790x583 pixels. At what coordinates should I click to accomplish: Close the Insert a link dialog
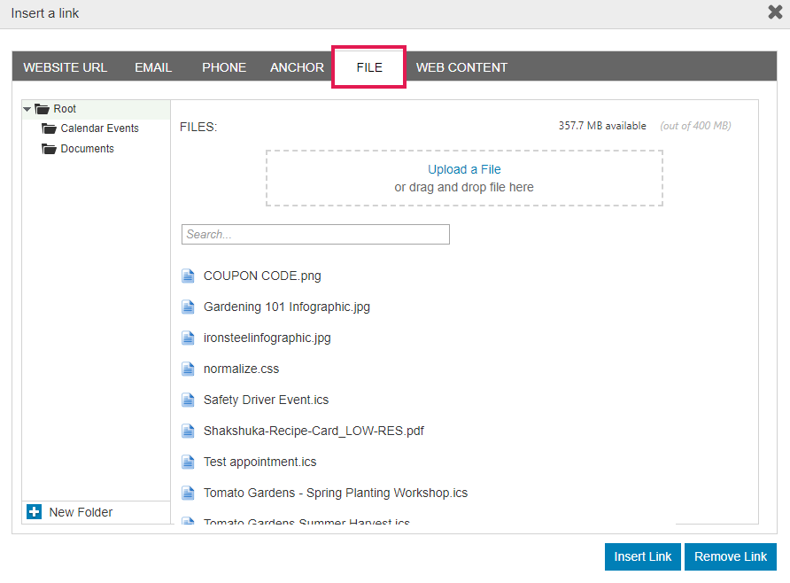(775, 12)
